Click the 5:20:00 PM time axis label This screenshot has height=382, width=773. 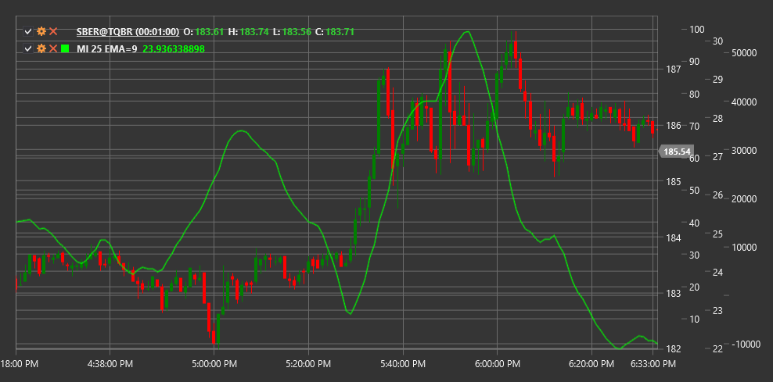point(308,364)
